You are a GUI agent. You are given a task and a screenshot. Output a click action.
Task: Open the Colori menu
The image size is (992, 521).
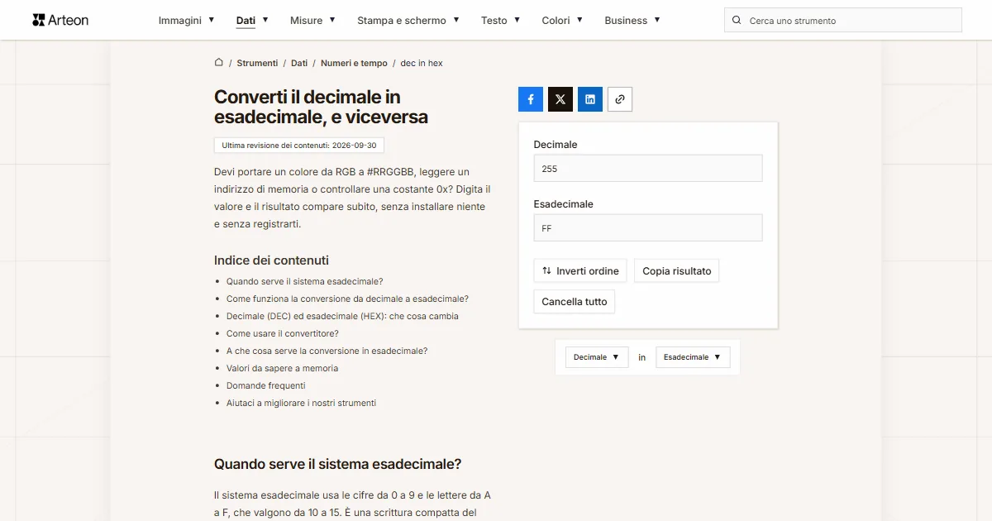tap(563, 20)
